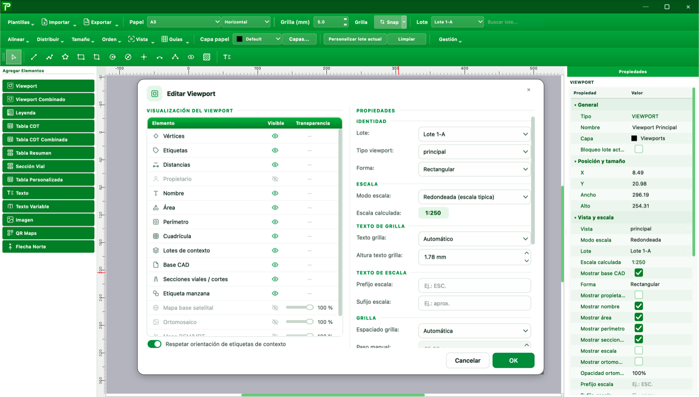The height and width of the screenshot is (397, 699).
Task: Select the cross point tool
Action: [144, 57]
